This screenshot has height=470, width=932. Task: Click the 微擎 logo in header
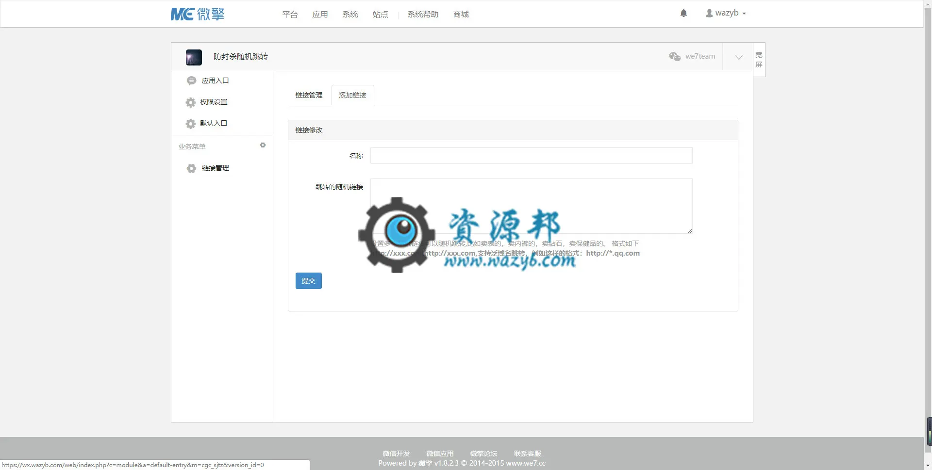point(198,14)
